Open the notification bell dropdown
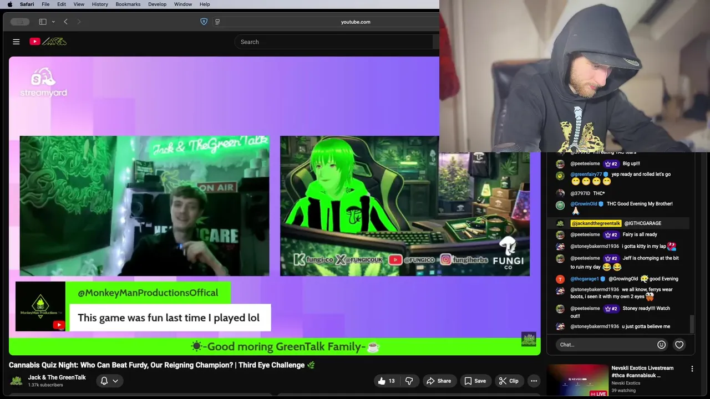 (109, 381)
